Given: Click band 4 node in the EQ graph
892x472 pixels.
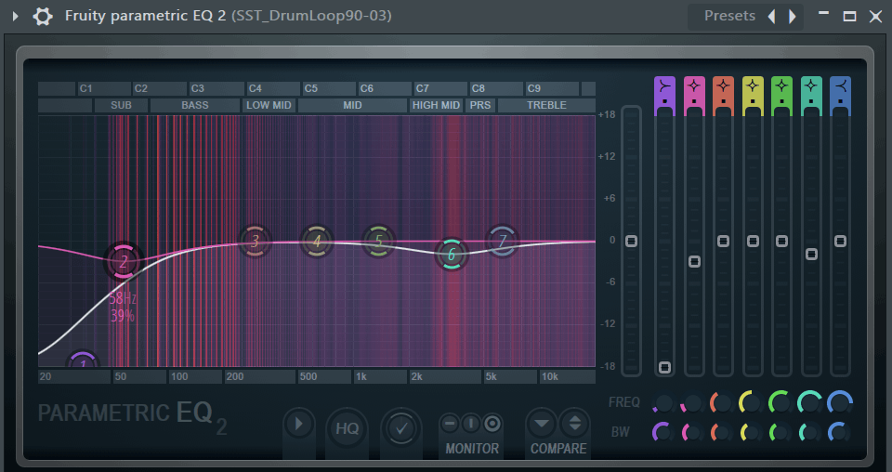Looking at the screenshot, I should (x=316, y=242).
